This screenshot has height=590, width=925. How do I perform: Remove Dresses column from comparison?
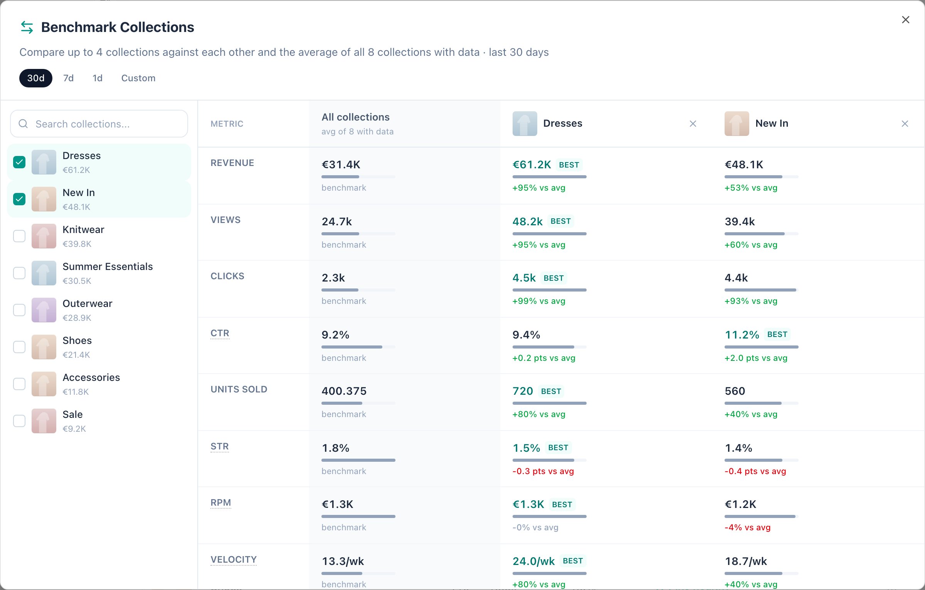coord(693,124)
